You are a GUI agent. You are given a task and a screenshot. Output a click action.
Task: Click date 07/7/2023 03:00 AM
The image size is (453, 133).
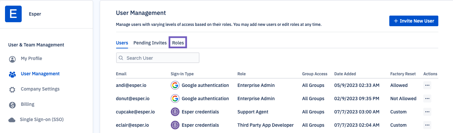pyautogui.click(x=357, y=112)
